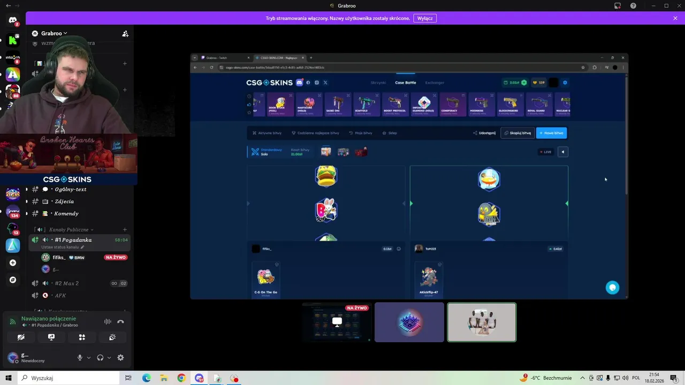This screenshot has height=385, width=685.
Task: Click invite members icon next to Grabroo
Action: click(x=125, y=33)
